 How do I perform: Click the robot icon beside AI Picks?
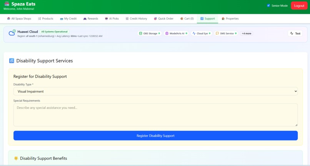(107, 18)
